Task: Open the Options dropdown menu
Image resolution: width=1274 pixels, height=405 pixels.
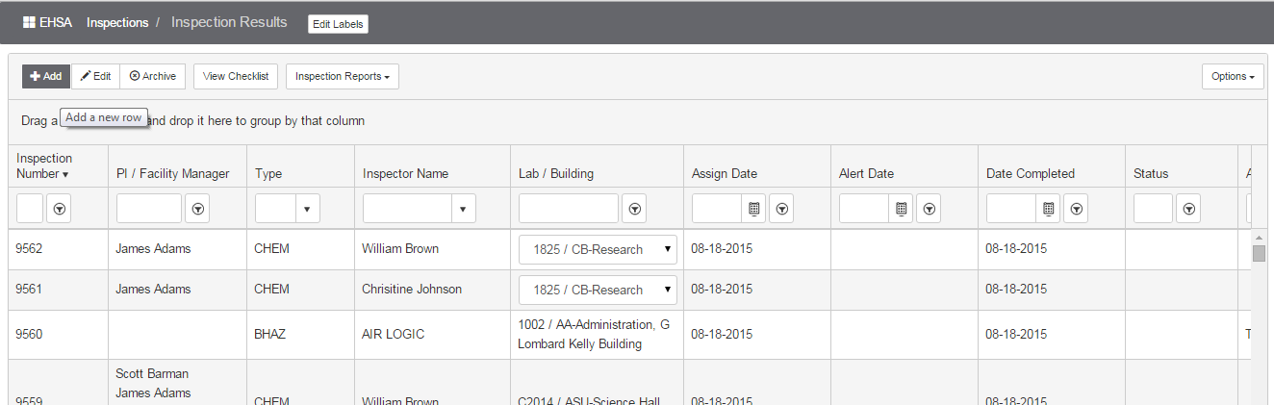Action: [x=1233, y=76]
